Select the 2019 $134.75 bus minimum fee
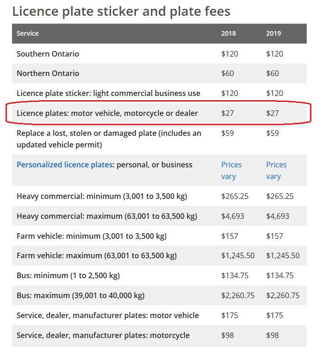 (280, 275)
